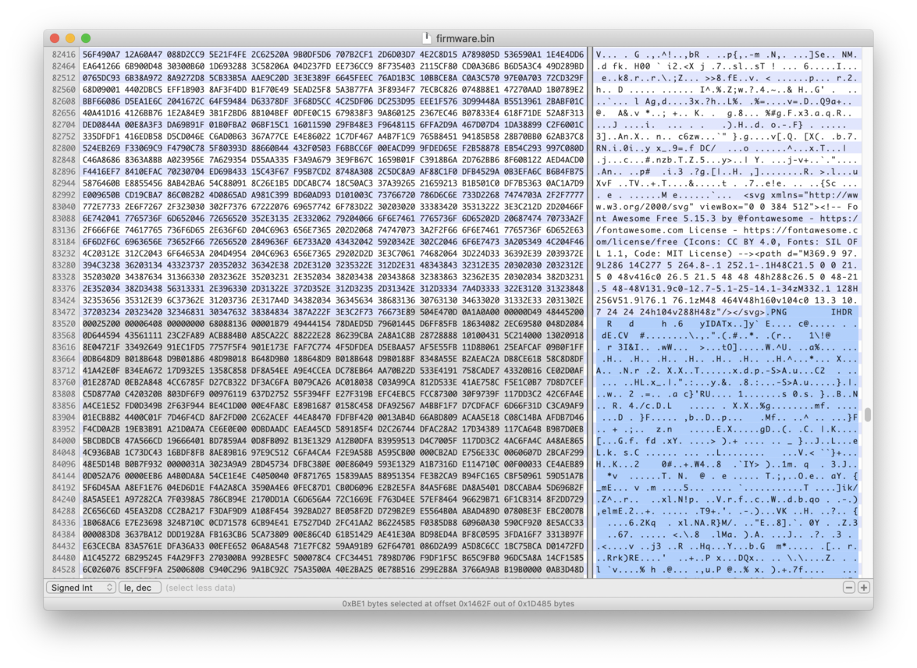Toggle the 'le, dec' endianness button
The image size is (917, 668).
click(x=140, y=588)
